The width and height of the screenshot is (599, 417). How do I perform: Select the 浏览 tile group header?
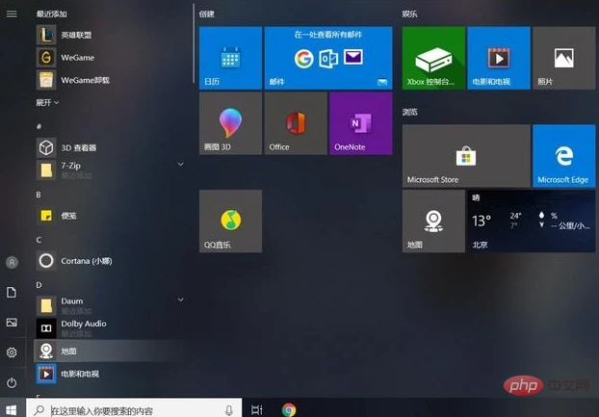click(409, 112)
